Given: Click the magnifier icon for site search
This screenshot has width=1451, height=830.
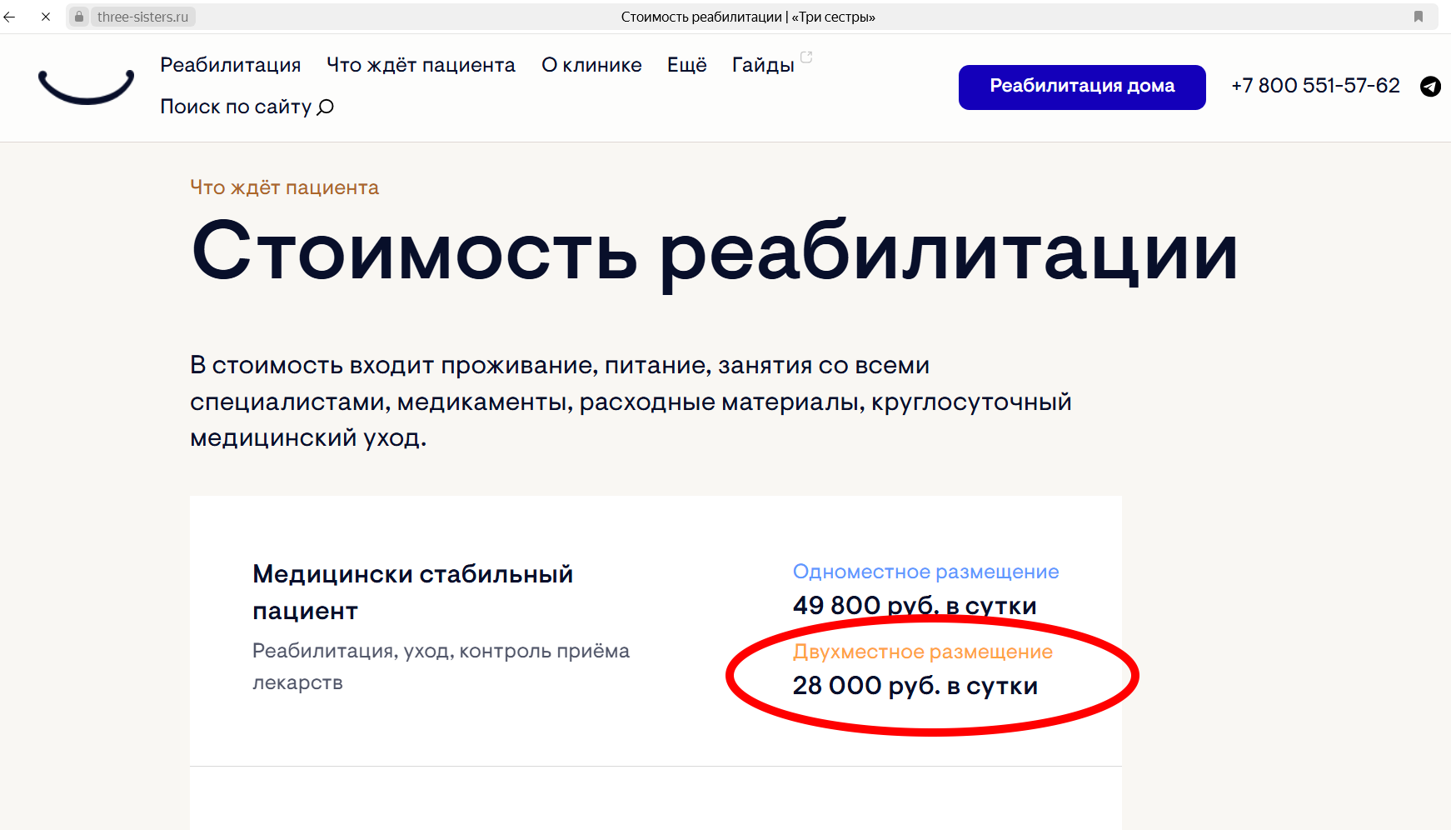Looking at the screenshot, I should [326, 107].
